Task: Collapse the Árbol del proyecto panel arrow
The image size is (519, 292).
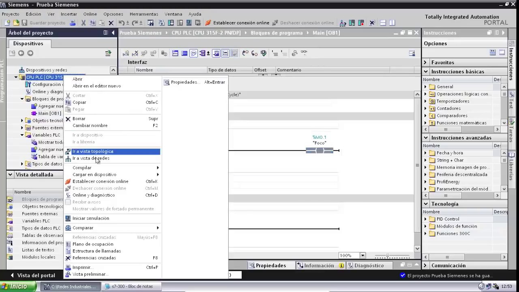Action: click(x=113, y=33)
